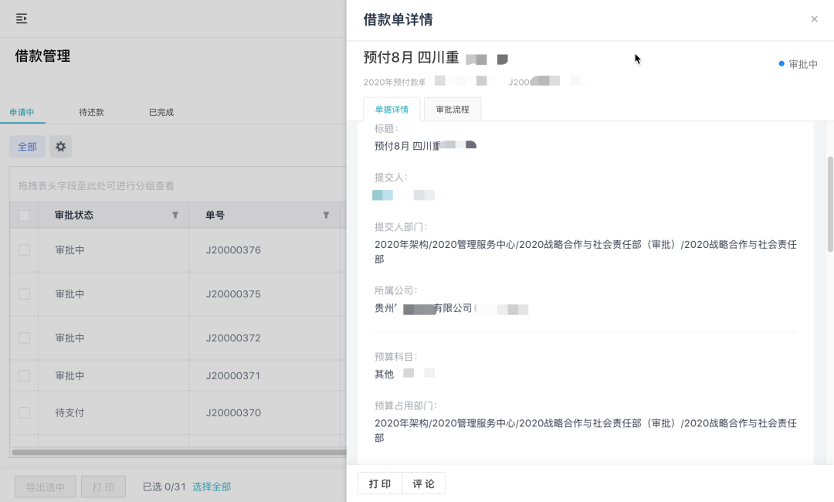Check the checkbox for row J20000370
Viewport: 834px width, 502px height.
23,412
